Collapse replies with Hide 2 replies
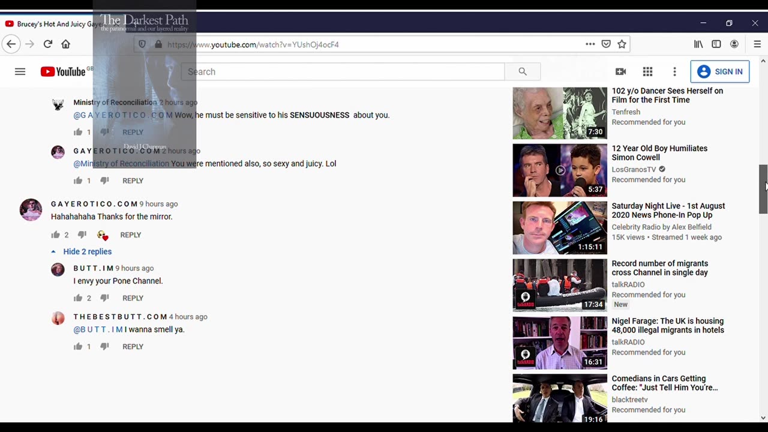 [x=81, y=251]
